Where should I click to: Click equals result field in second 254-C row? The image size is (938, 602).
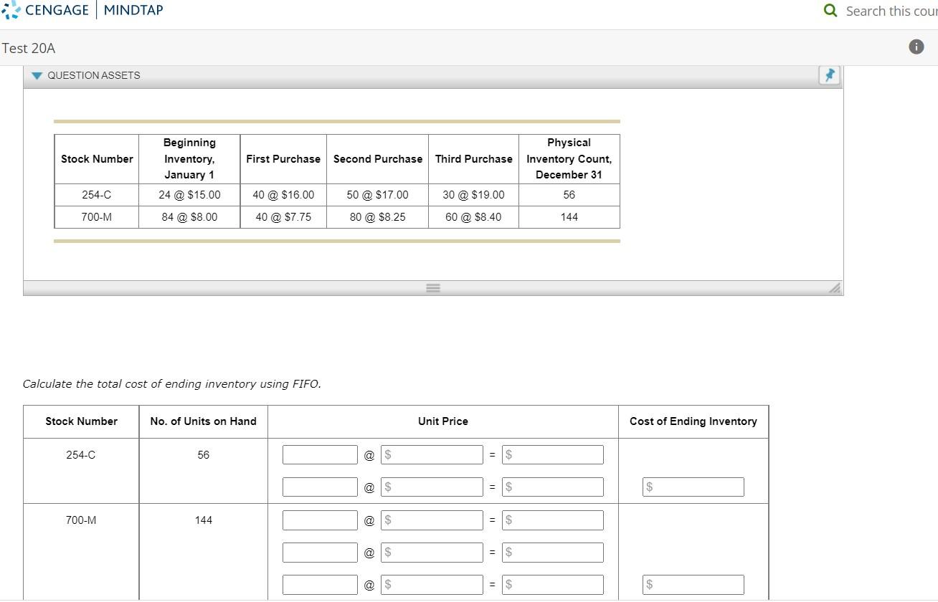click(x=552, y=487)
